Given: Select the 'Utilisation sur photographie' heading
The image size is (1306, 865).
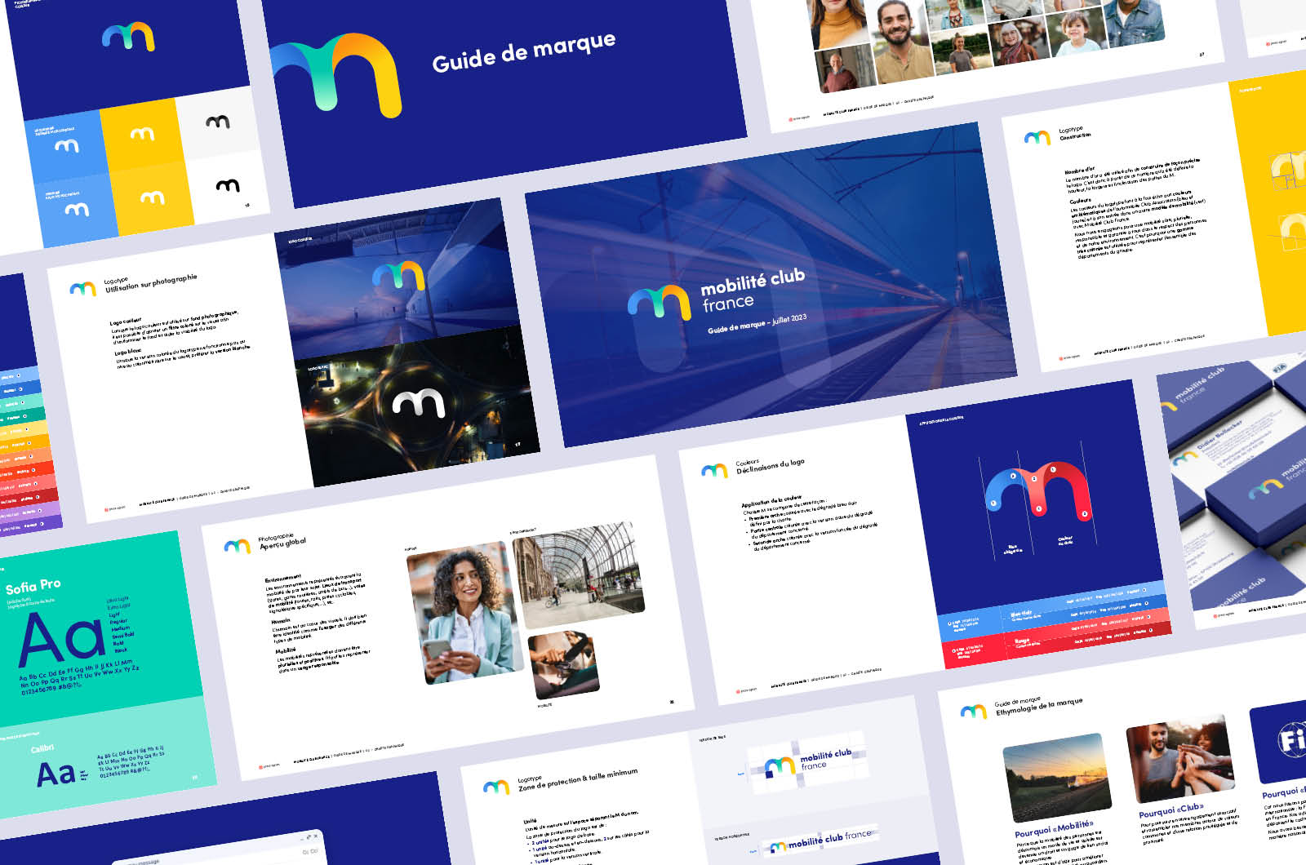Looking at the screenshot, I should 151,283.
